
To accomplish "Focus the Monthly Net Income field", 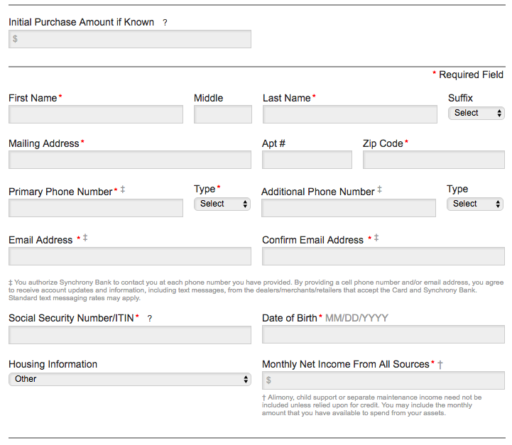I will pyautogui.click(x=383, y=380).
